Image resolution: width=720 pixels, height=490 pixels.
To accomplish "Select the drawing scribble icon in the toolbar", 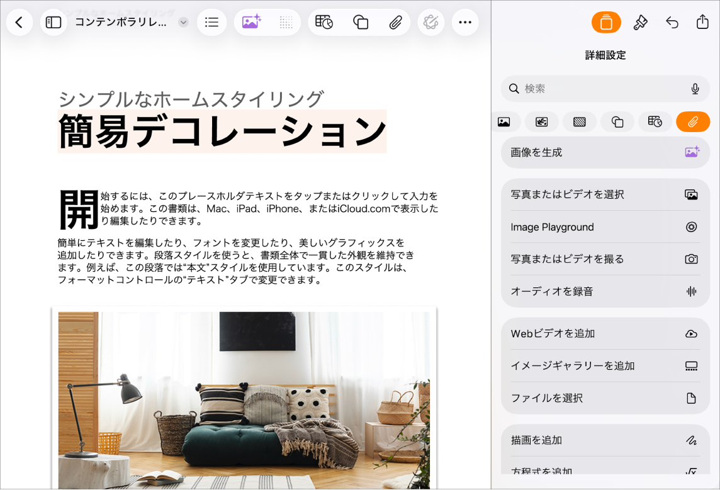I will (431, 22).
